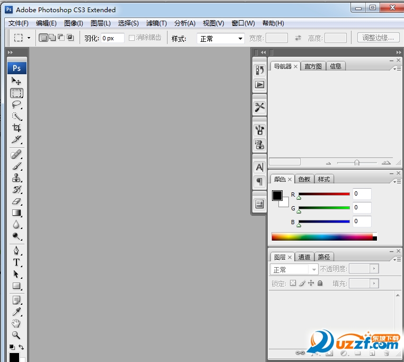The width and height of the screenshot is (404, 362).
Task: Expand the toolbox to two columns
Action: click(x=10, y=52)
